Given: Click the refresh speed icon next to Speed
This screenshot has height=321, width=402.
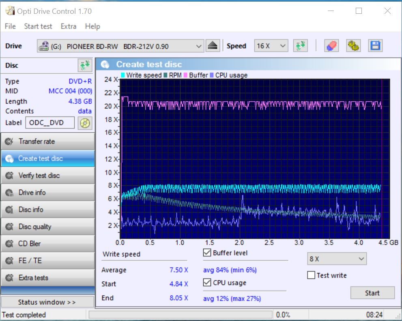Looking at the screenshot, I should point(301,46).
